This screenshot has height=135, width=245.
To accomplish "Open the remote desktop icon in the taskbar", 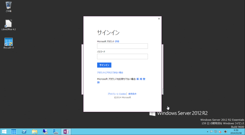I will pos(45,132).
